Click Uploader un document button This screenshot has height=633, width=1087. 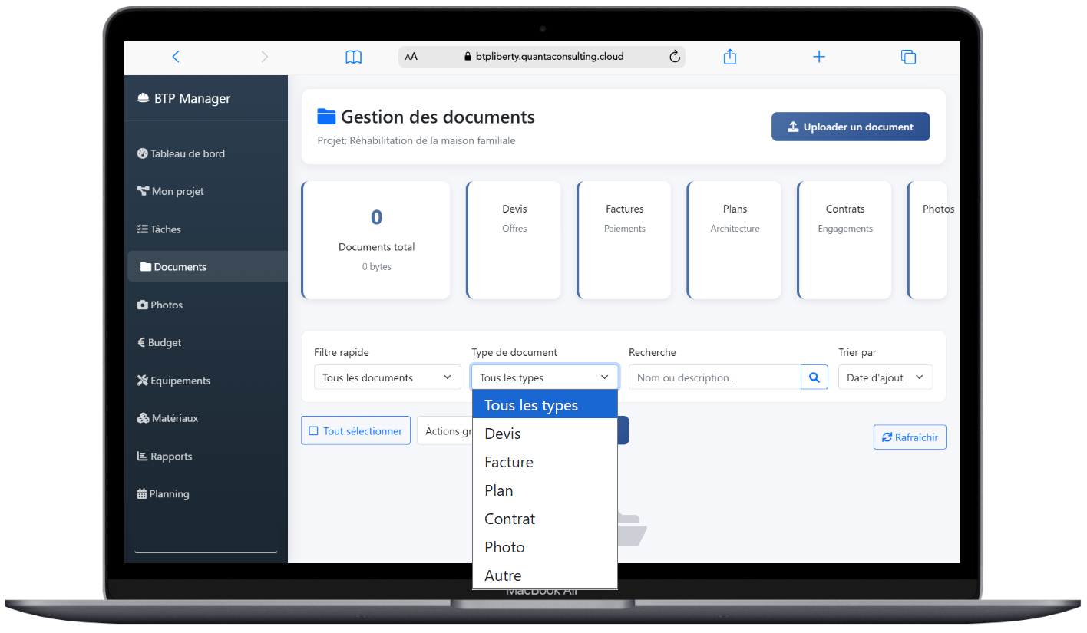click(x=850, y=127)
